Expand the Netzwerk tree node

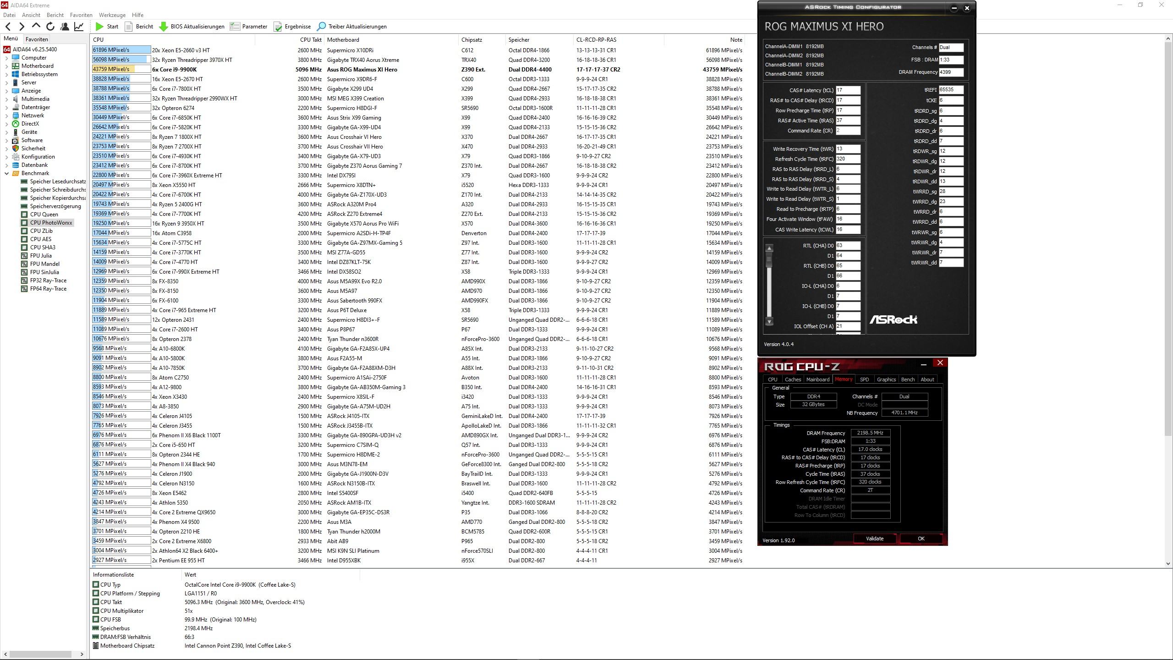point(6,115)
